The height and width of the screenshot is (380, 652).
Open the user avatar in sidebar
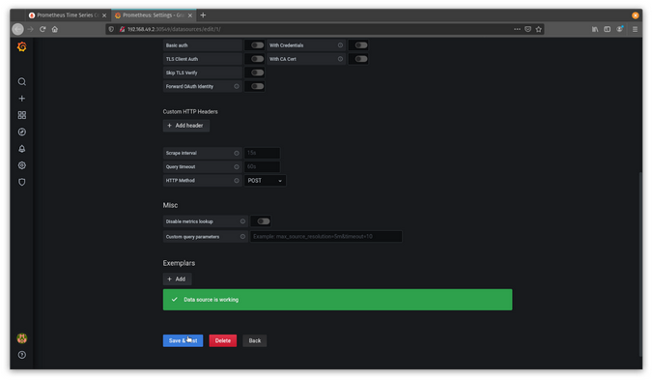coord(22,338)
